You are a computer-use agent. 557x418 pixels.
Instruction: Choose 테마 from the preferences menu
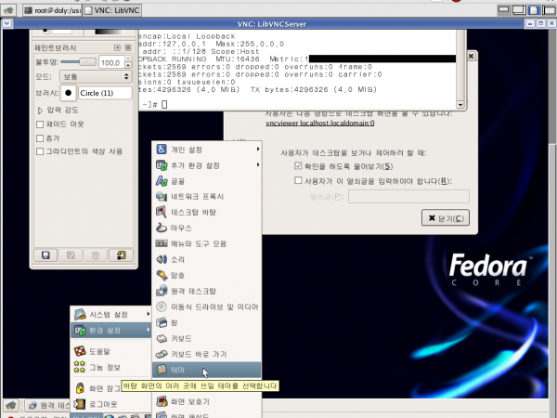click(x=206, y=370)
